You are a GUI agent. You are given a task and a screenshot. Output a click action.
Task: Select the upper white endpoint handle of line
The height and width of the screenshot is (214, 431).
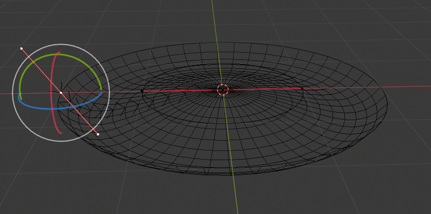pos(22,49)
